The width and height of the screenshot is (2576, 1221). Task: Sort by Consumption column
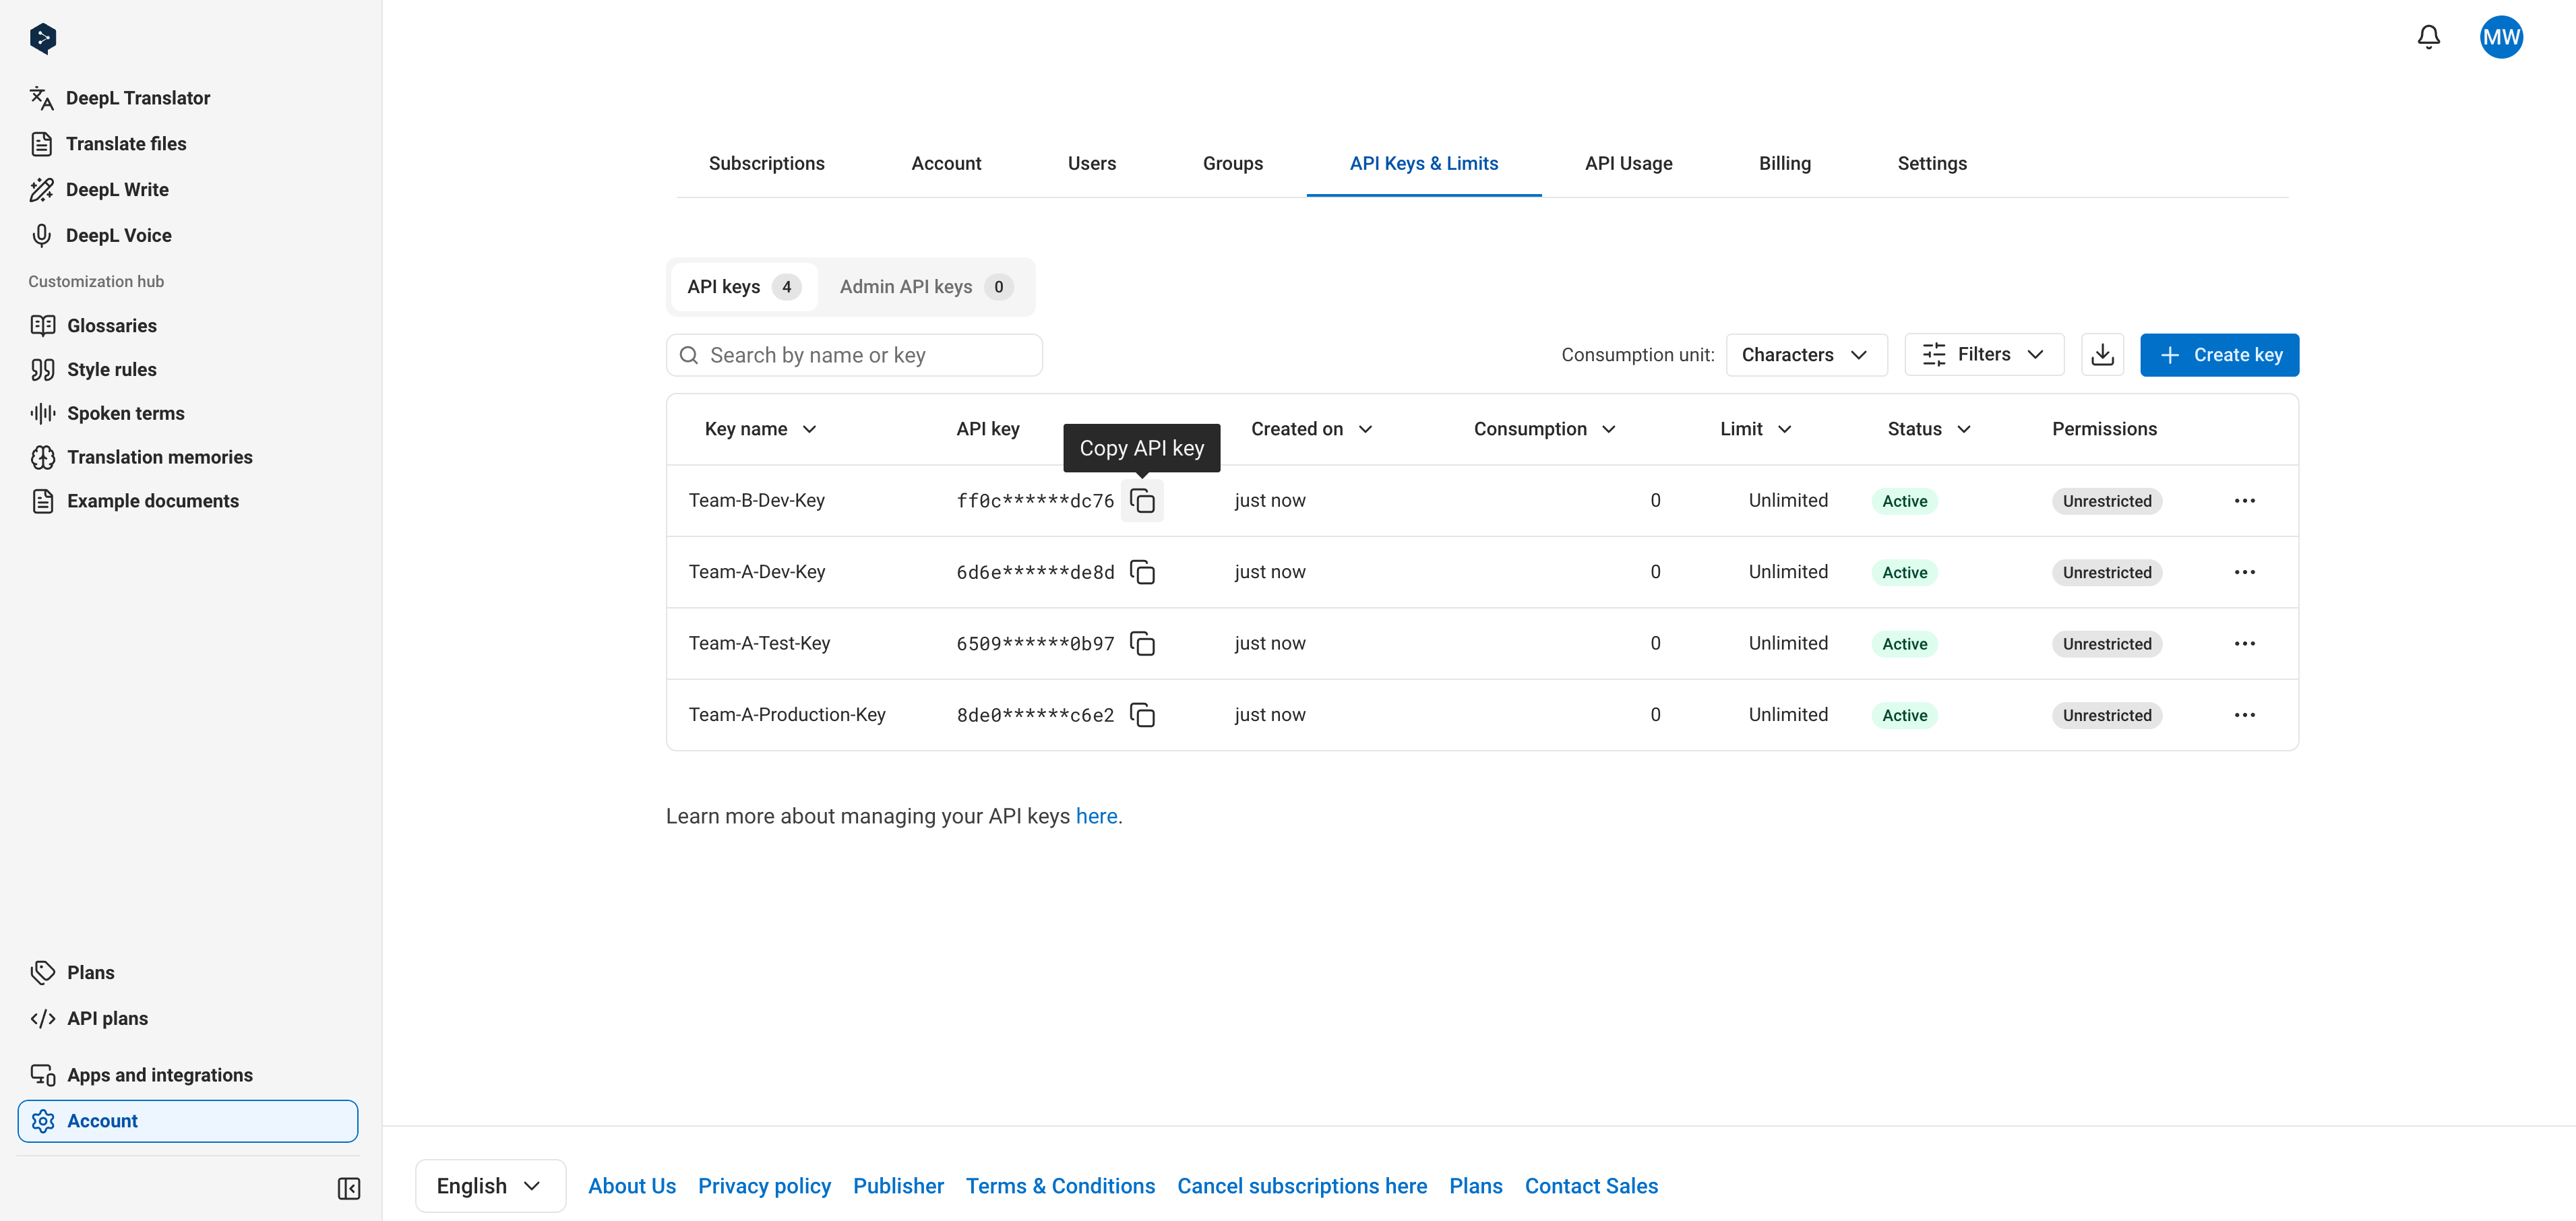point(1545,429)
